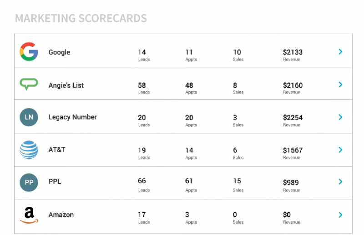
Task: Select the 66 Leads value for PPL
Action: [x=142, y=181]
